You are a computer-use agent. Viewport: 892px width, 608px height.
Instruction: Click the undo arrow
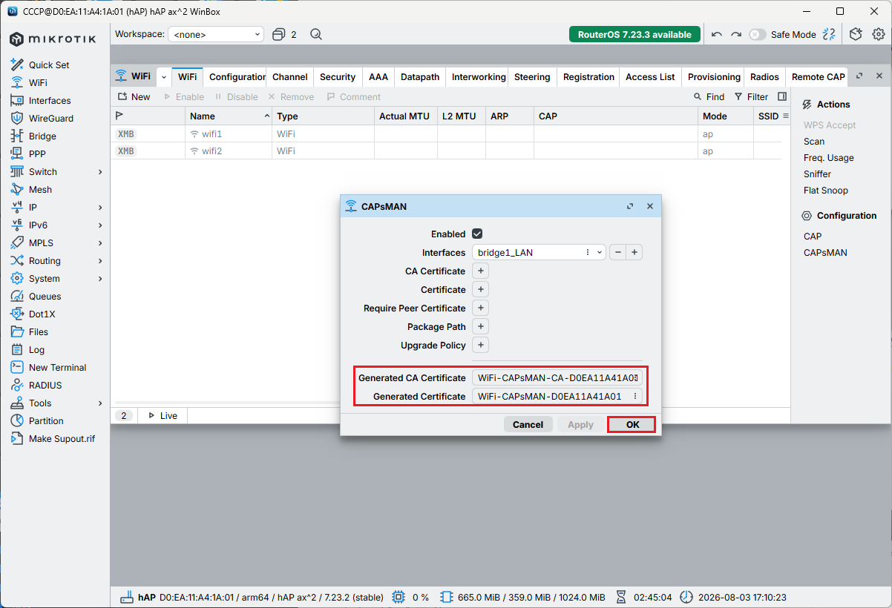click(716, 34)
